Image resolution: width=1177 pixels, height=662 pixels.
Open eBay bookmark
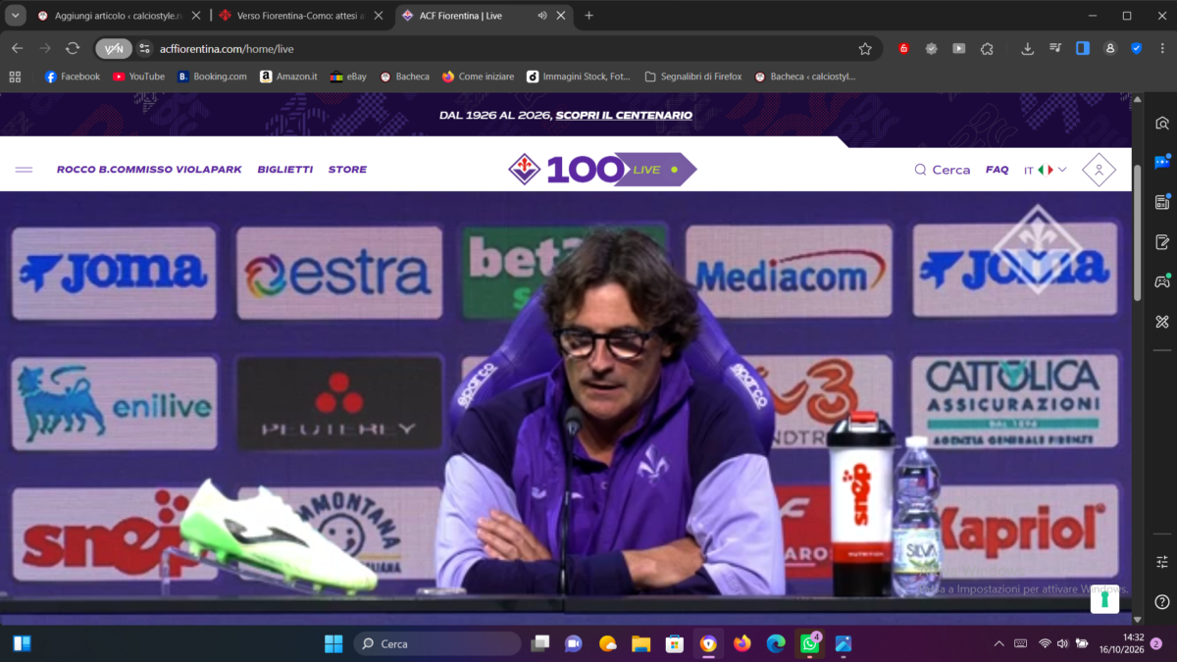(x=348, y=76)
